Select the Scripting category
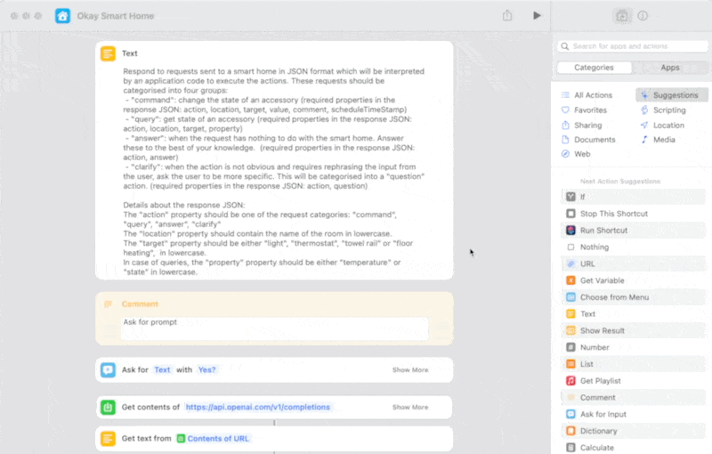The height and width of the screenshot is (454, 712). click(668, 110)
